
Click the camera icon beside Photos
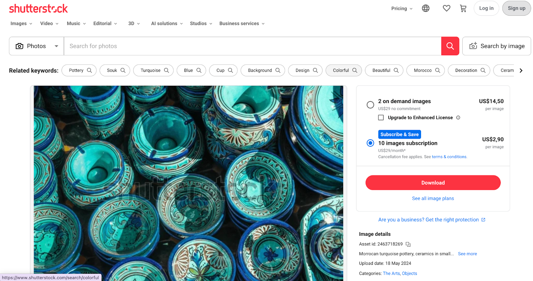[20, 46]
